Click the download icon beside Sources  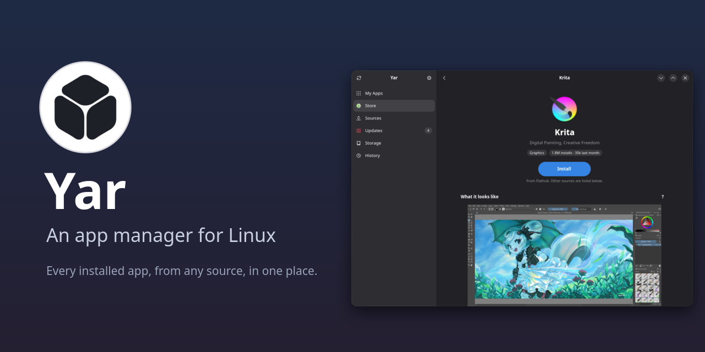359,118
